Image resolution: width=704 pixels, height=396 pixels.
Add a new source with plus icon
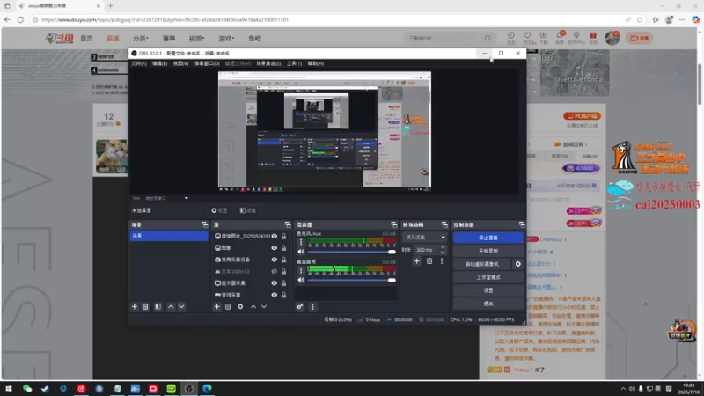pyautogui.click(x=216, y=306)
